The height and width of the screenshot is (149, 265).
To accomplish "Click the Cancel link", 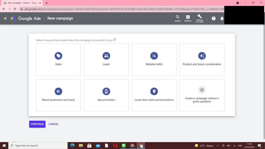I will (53, 124).
